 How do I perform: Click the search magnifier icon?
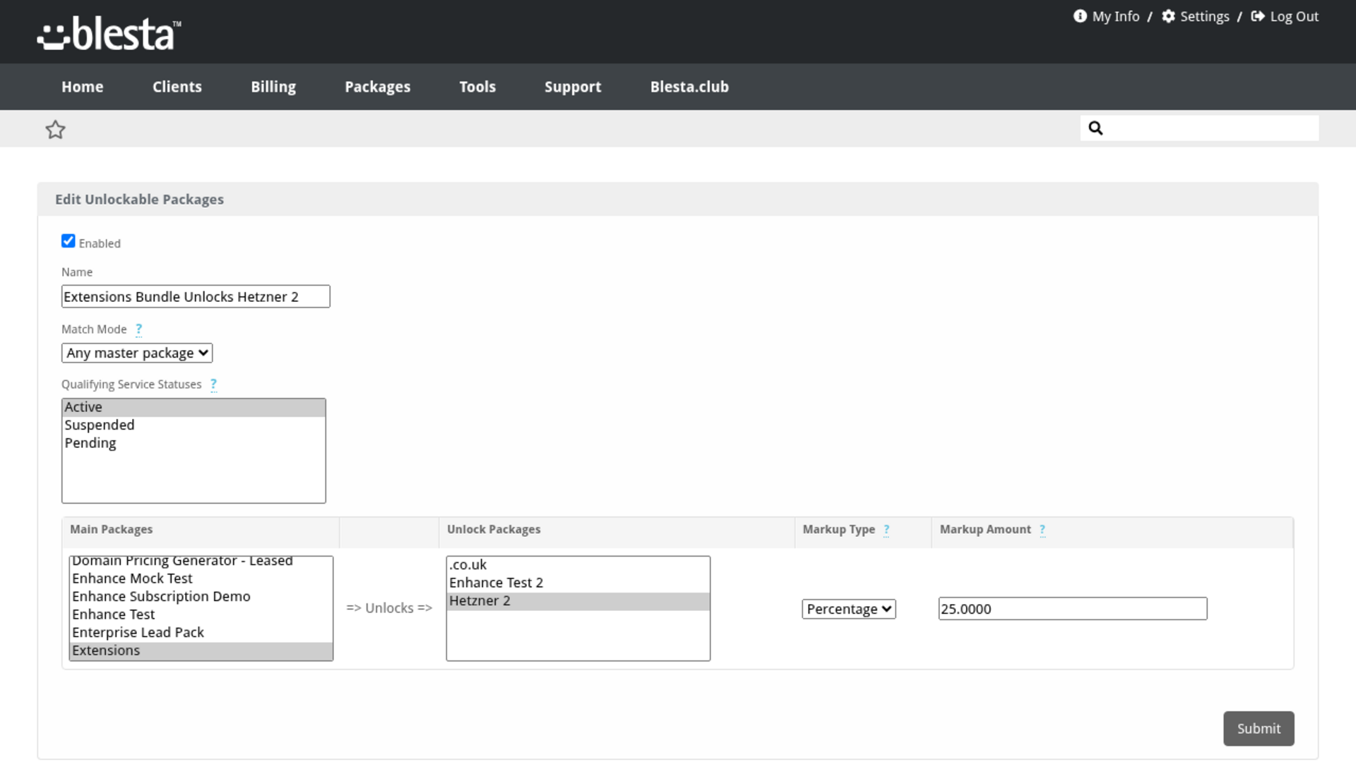pyautogui.click(x=1095, y=128)
